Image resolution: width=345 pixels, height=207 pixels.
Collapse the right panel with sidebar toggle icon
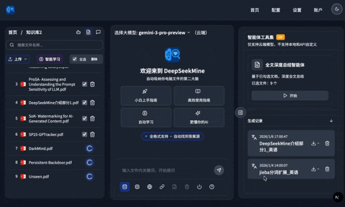(240, 113)
